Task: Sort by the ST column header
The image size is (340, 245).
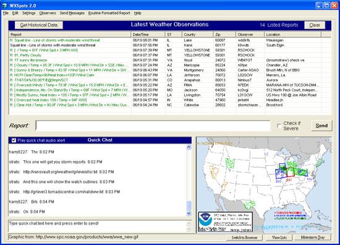Action: [x=174, y=35]
